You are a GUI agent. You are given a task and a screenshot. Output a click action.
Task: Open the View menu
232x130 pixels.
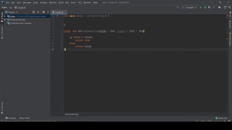pyautogui.click(x=19, y=3)
